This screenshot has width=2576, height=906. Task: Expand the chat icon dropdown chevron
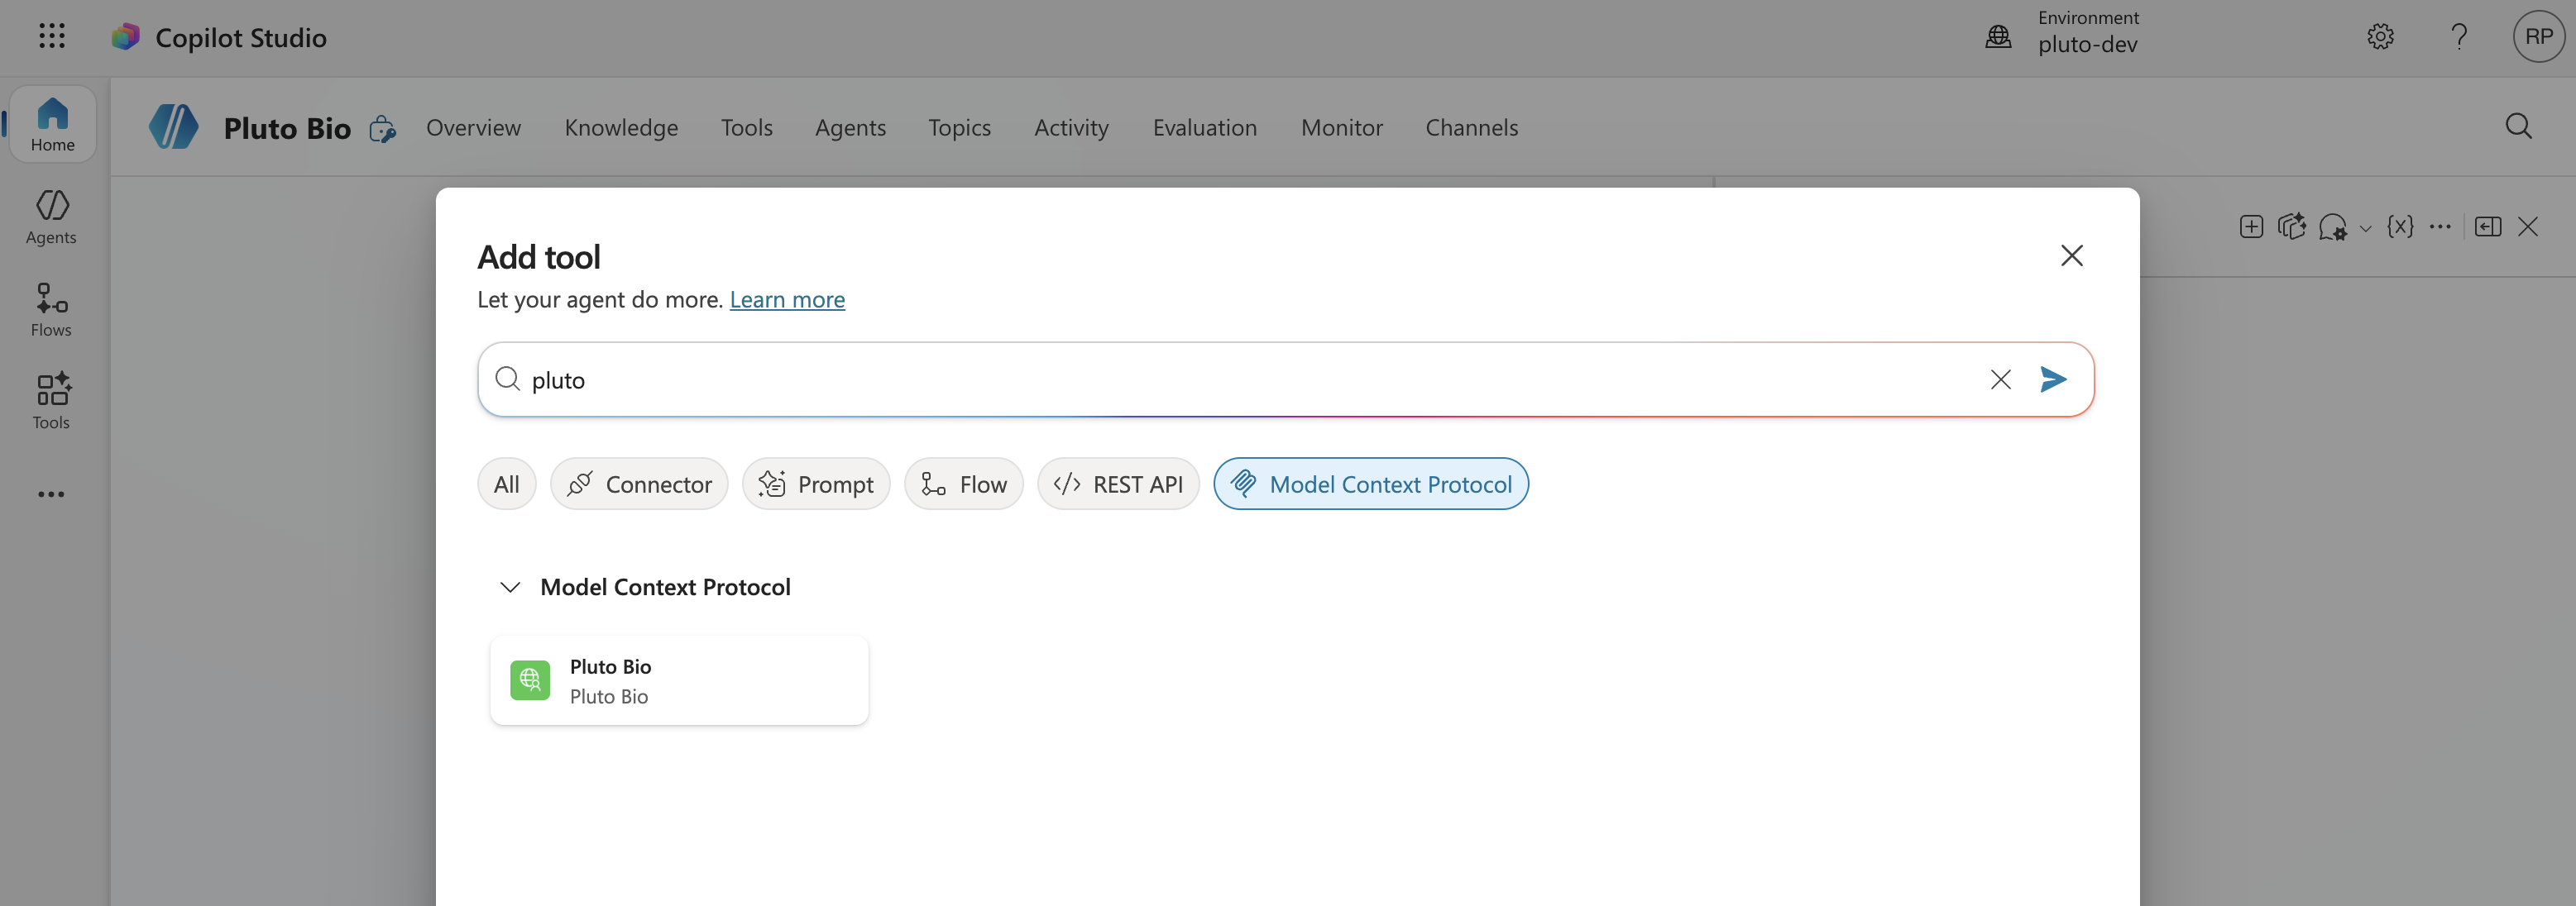(x=2365, y=229)
